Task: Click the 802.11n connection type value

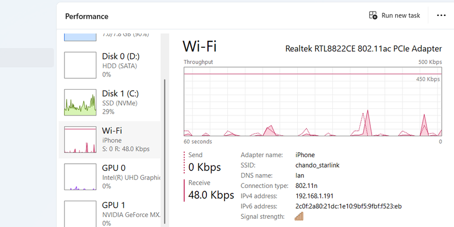Action: 307,186
